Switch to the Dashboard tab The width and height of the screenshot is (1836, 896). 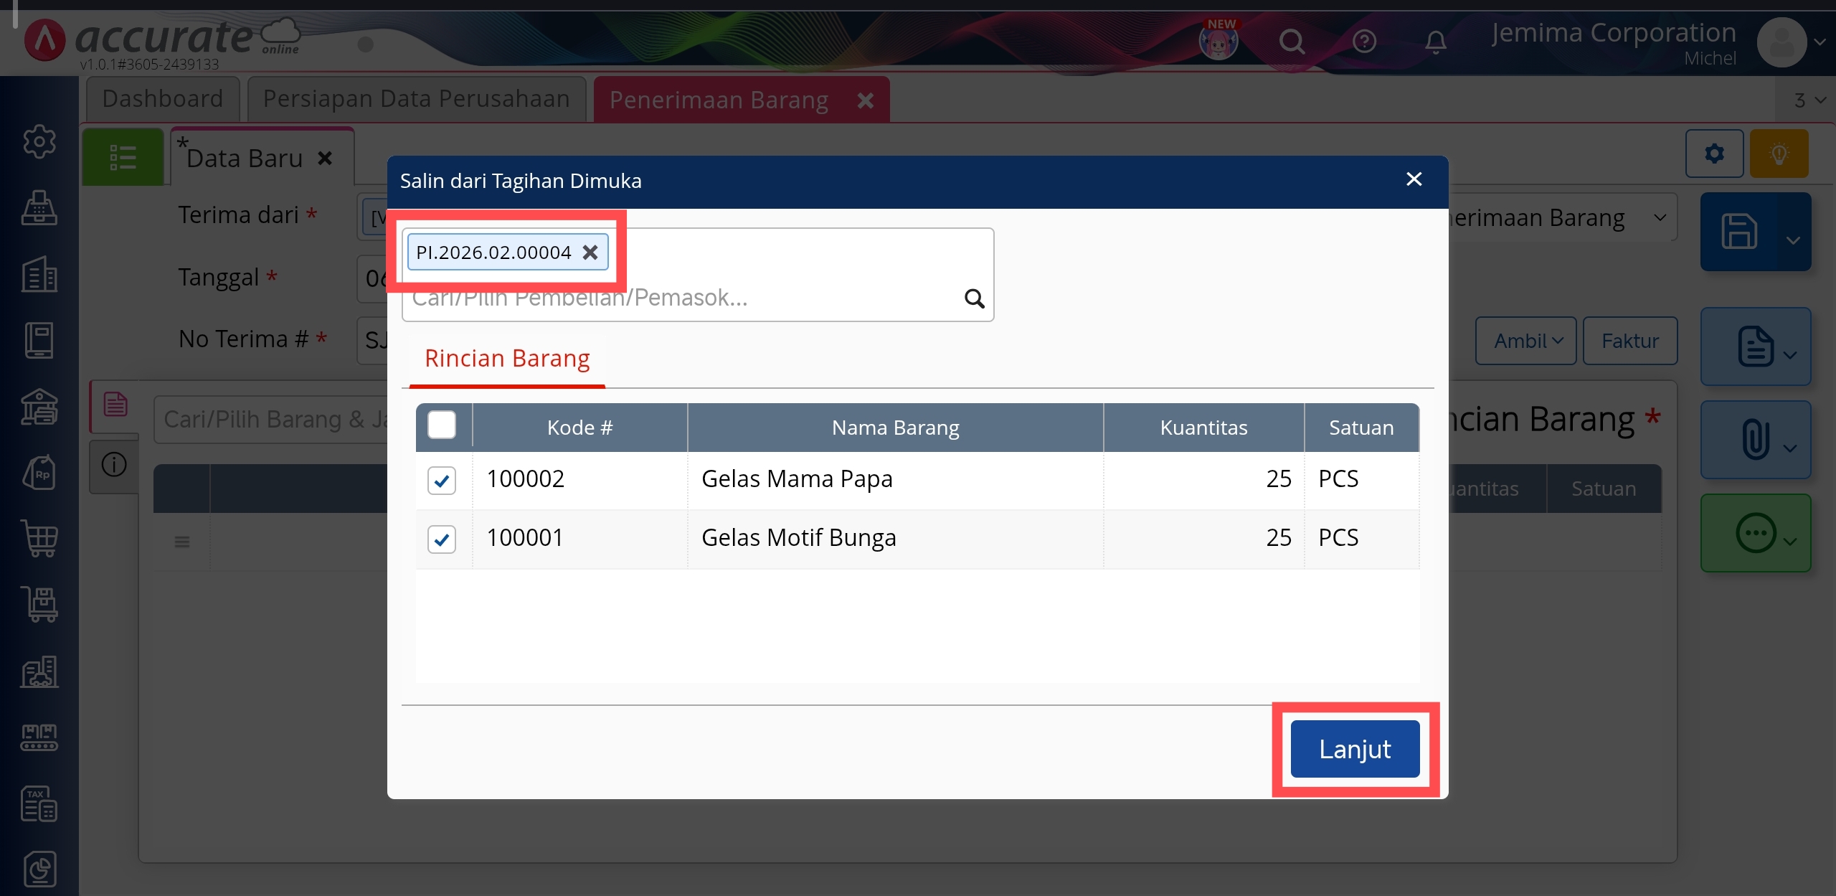click(162, 99)
